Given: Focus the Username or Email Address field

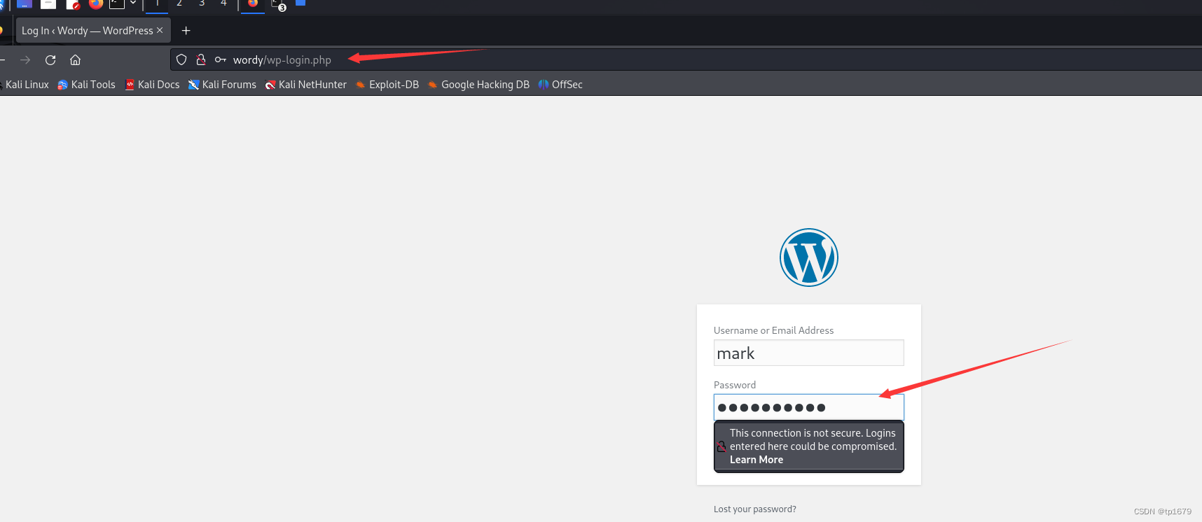Looking at the screenshot, I should 809,353.
